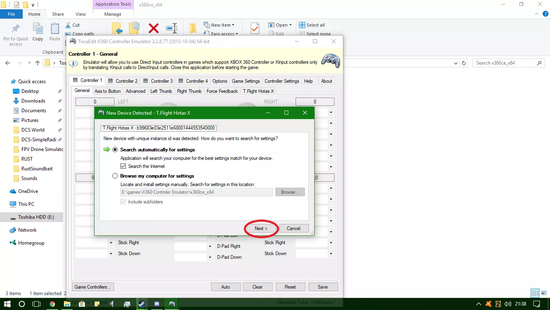This screenshot has height=310, width=550.
Task: Click the Game Controllers... button
Action: 93,287
